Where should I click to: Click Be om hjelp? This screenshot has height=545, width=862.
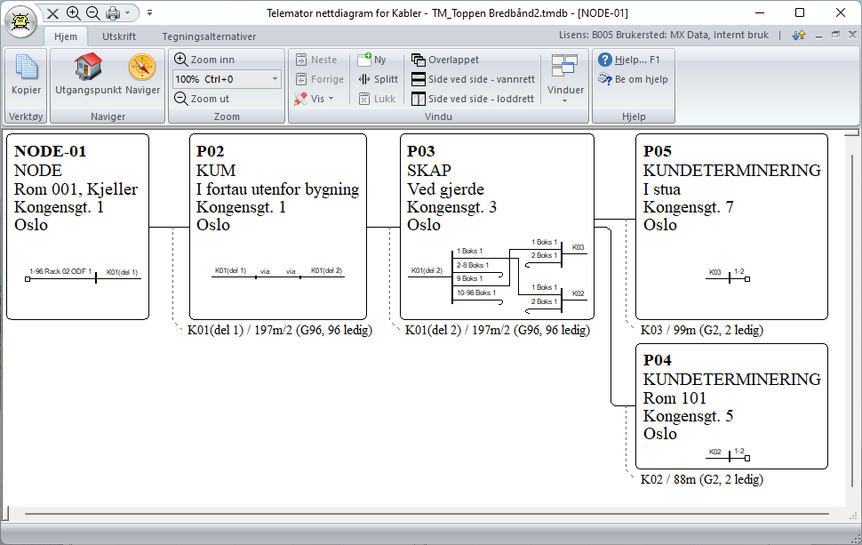pyautogui.click(x=634, y=79)
